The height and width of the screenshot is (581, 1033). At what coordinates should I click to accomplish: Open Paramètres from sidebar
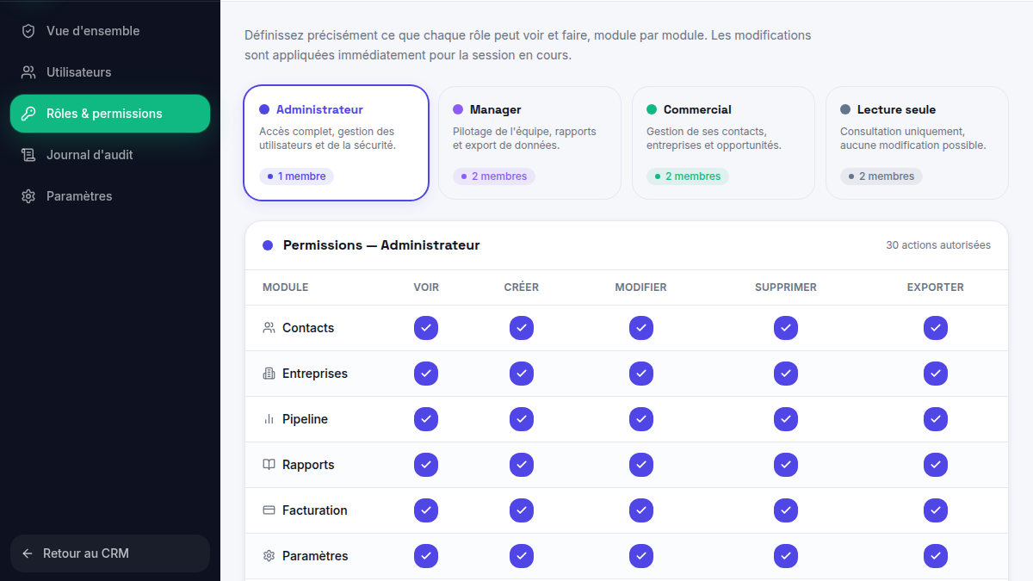coord(110,196)
